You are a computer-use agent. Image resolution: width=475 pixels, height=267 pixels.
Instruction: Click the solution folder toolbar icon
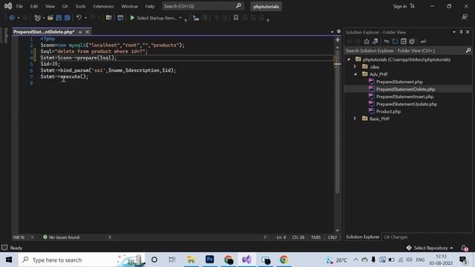[109, 18]
